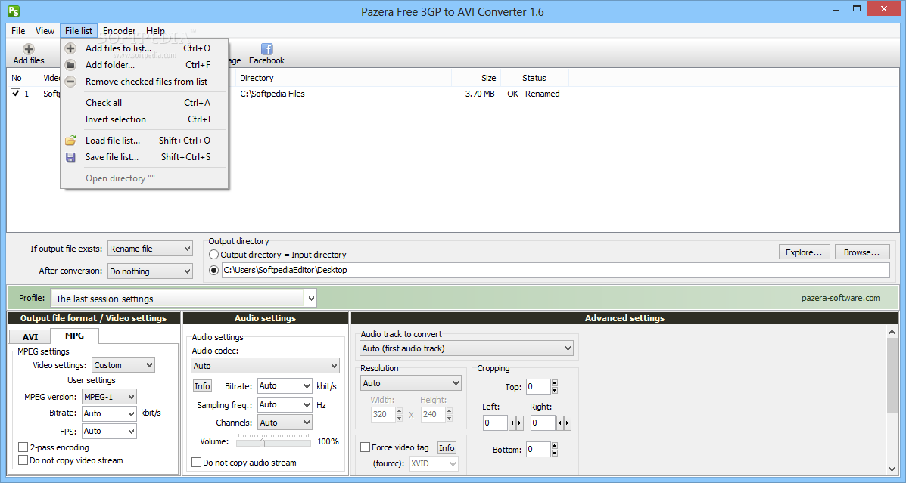Open the Encoder menu
This screenshot has width=906, height=483.
(119, 31)
